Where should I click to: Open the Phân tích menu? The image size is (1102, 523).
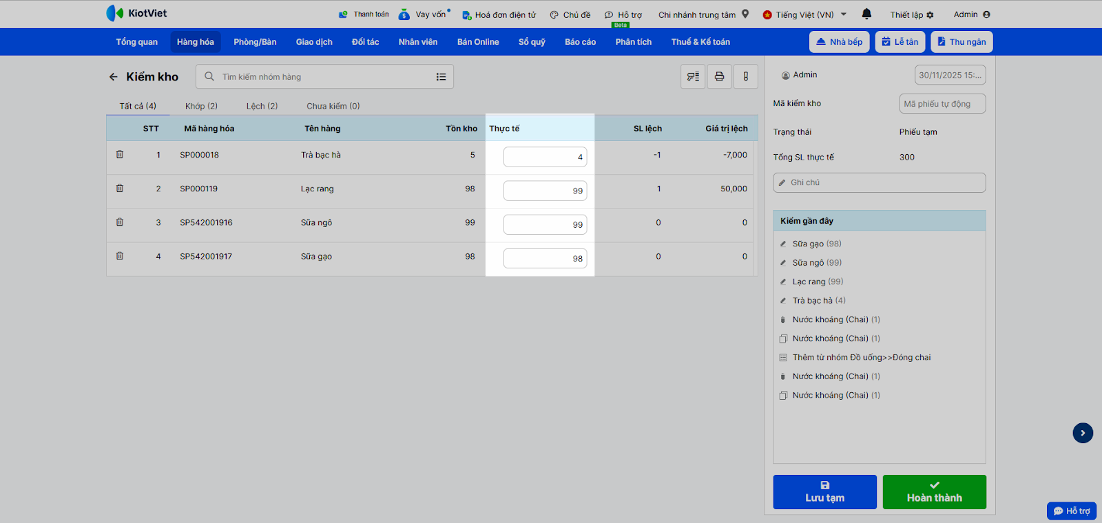tap(634, 42)
